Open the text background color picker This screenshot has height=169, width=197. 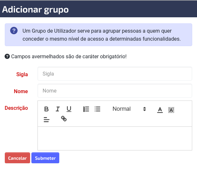(171, 110)
